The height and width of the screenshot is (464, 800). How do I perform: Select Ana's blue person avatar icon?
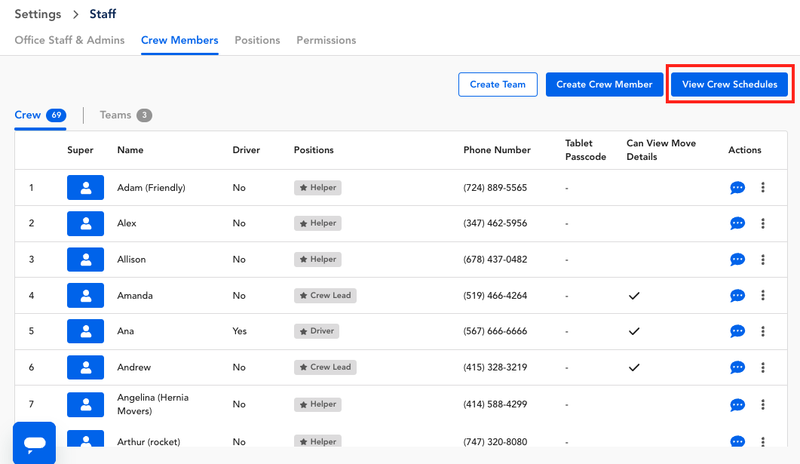(x=86, y=331)
